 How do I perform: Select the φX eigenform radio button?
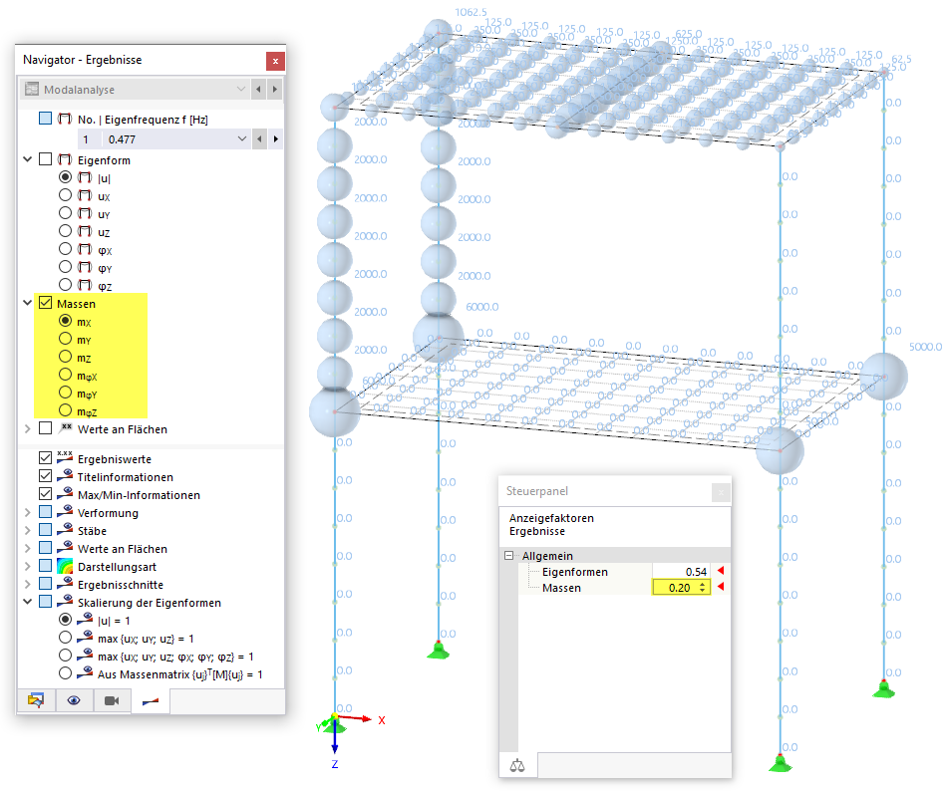pos(65,249)
